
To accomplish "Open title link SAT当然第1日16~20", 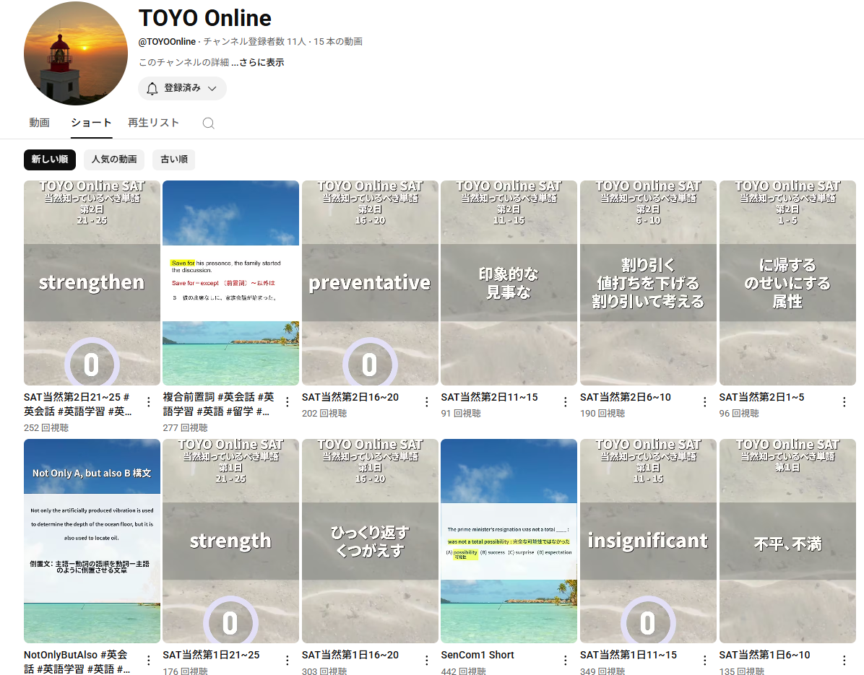I will 350,656.
